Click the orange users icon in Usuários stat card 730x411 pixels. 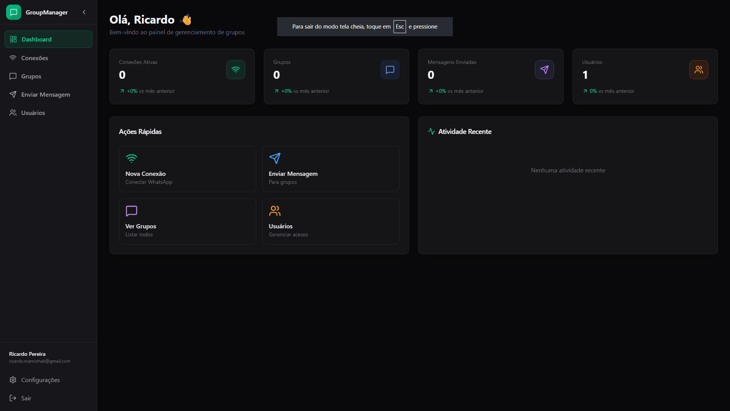[699, 70]
